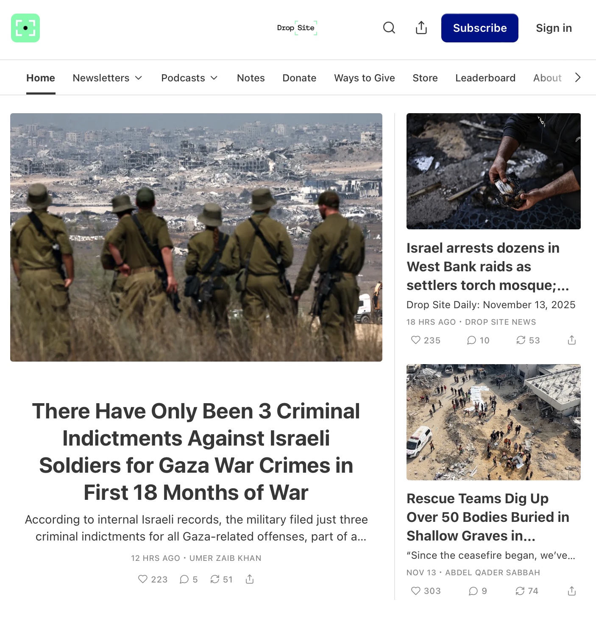Click the share icon in header
Image resolution: width=596 pixels, height=627 pixels.
pyautogui.click(x=421, y=28)
